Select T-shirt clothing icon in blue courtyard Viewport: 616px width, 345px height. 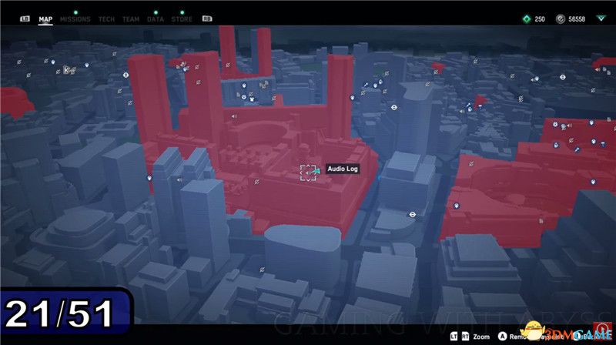[x=252, y=99]
